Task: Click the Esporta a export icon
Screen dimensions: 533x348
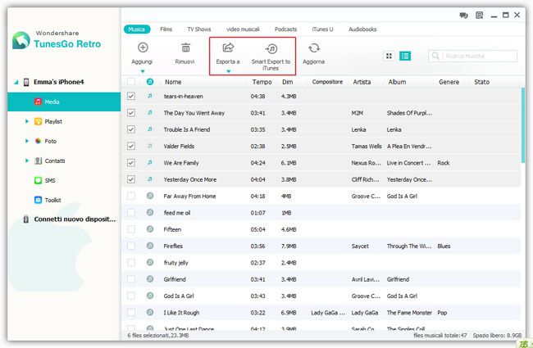Action: point(228,47)
